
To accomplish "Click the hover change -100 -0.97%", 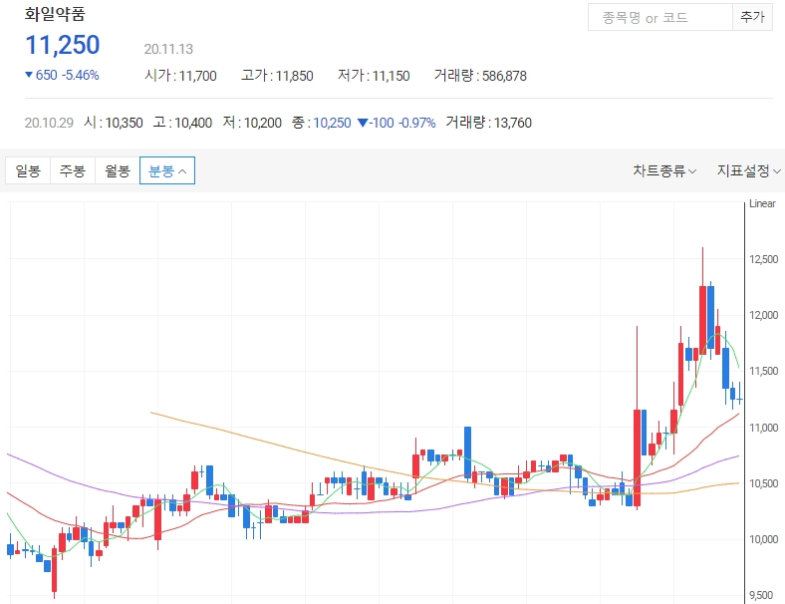I will click(396, 123).
